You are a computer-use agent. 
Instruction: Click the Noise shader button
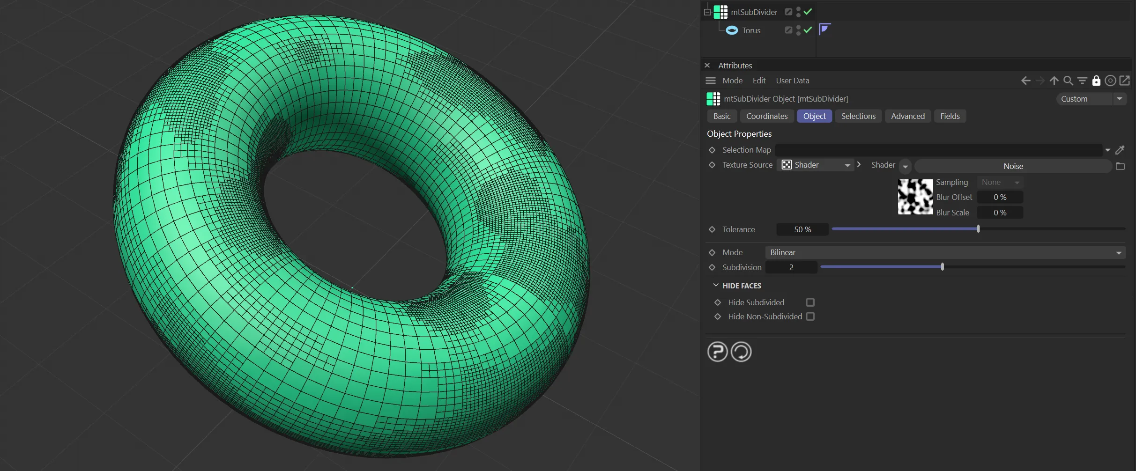pyautogui.click(x=1013, y=166)
